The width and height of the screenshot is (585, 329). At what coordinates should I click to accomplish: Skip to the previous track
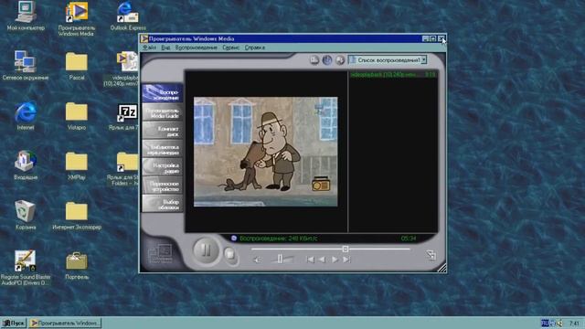[x=310, y=260]
